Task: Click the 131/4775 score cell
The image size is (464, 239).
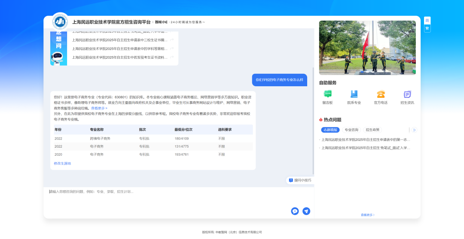Action: [x=182, y=146]
